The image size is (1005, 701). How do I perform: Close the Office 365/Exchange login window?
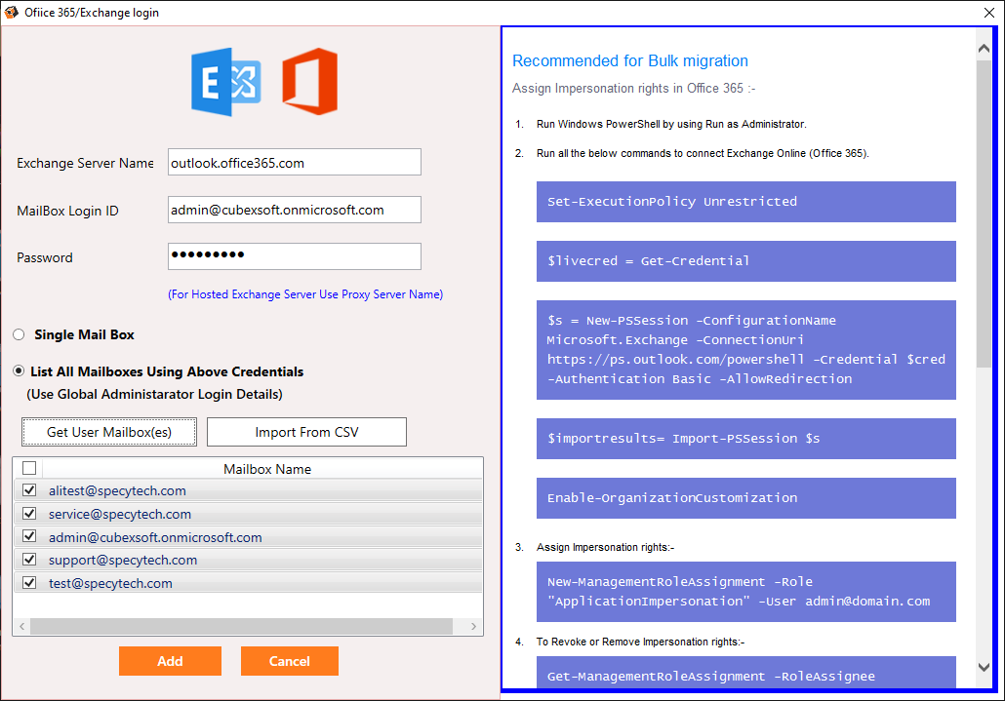[x=989, y=12]
